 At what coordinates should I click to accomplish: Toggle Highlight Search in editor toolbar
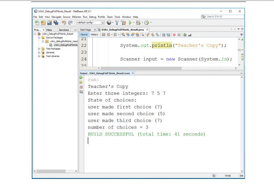tap(138, 35)
